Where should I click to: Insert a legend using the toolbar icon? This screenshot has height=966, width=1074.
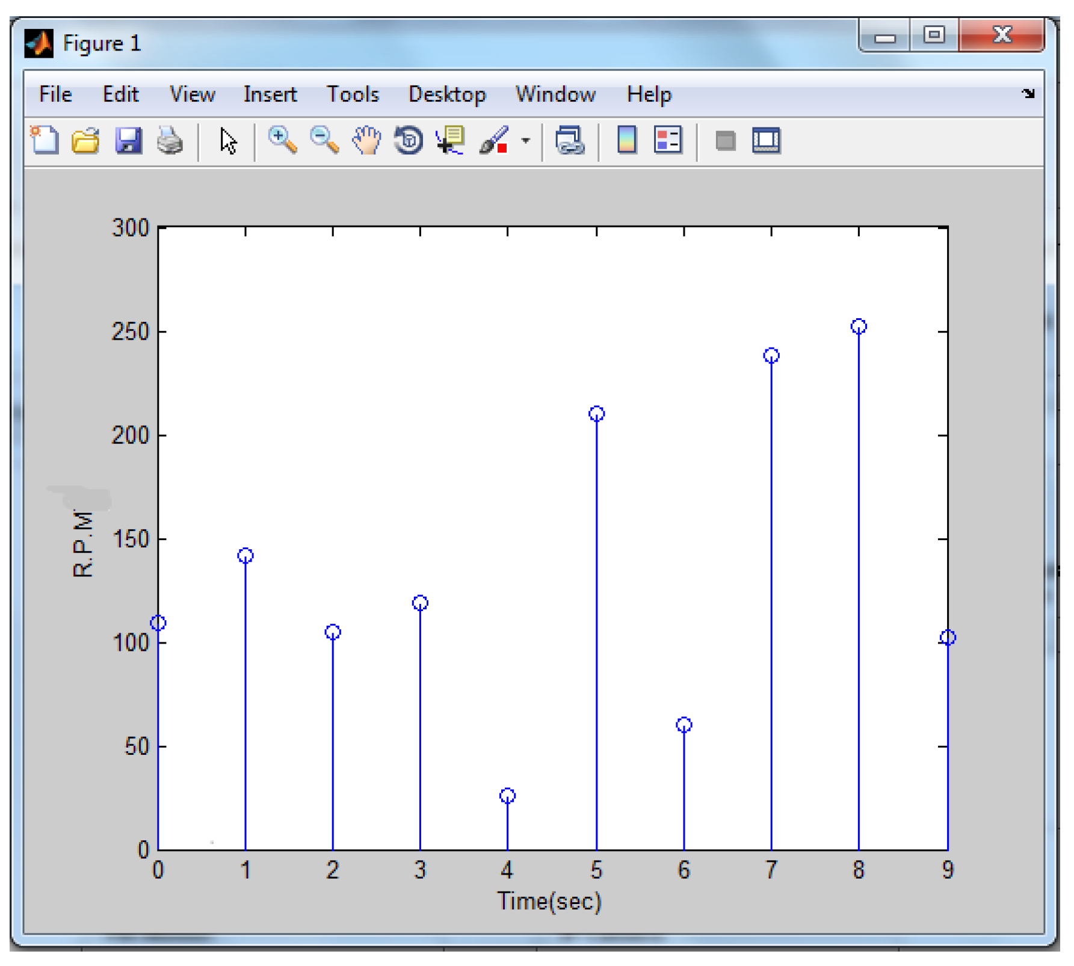click(x=668, y=141)
